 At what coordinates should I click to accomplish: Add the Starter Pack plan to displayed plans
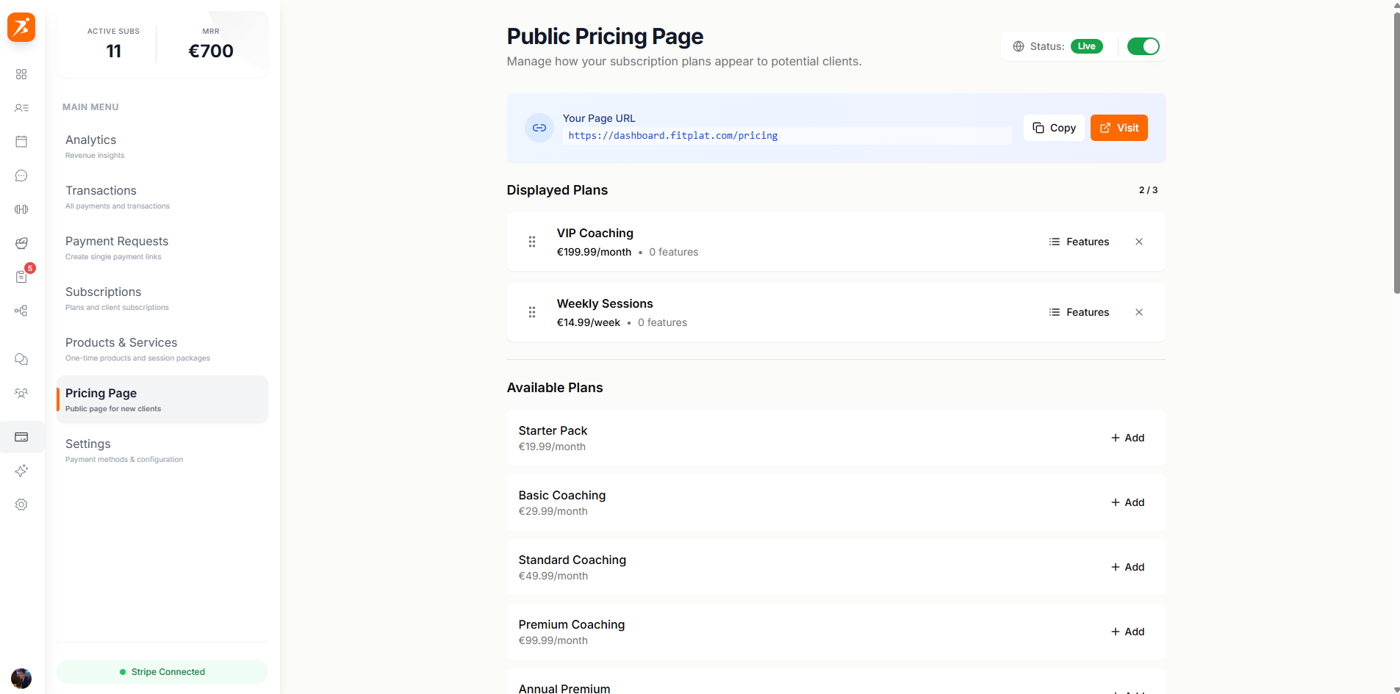[x=1127, y=438]
